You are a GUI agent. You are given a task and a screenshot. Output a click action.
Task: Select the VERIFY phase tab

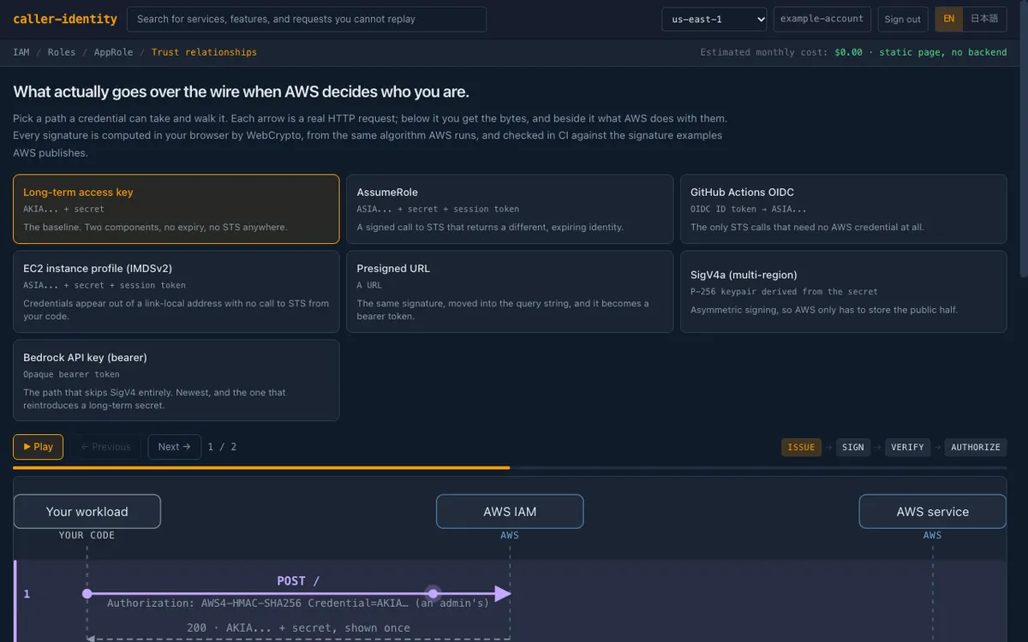point(907,447)
